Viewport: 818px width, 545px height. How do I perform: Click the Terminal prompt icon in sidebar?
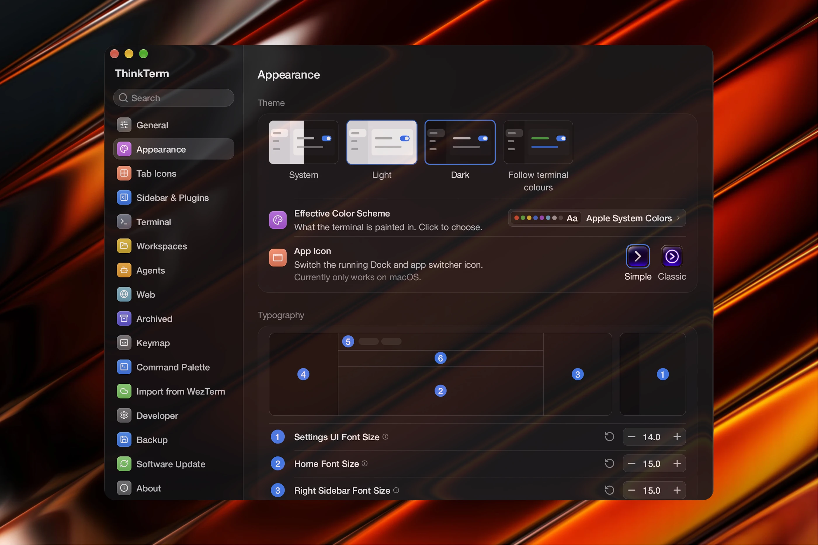(124, 222)
